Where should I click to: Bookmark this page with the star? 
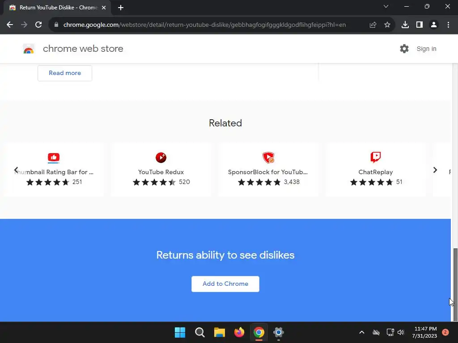point(387,25)
